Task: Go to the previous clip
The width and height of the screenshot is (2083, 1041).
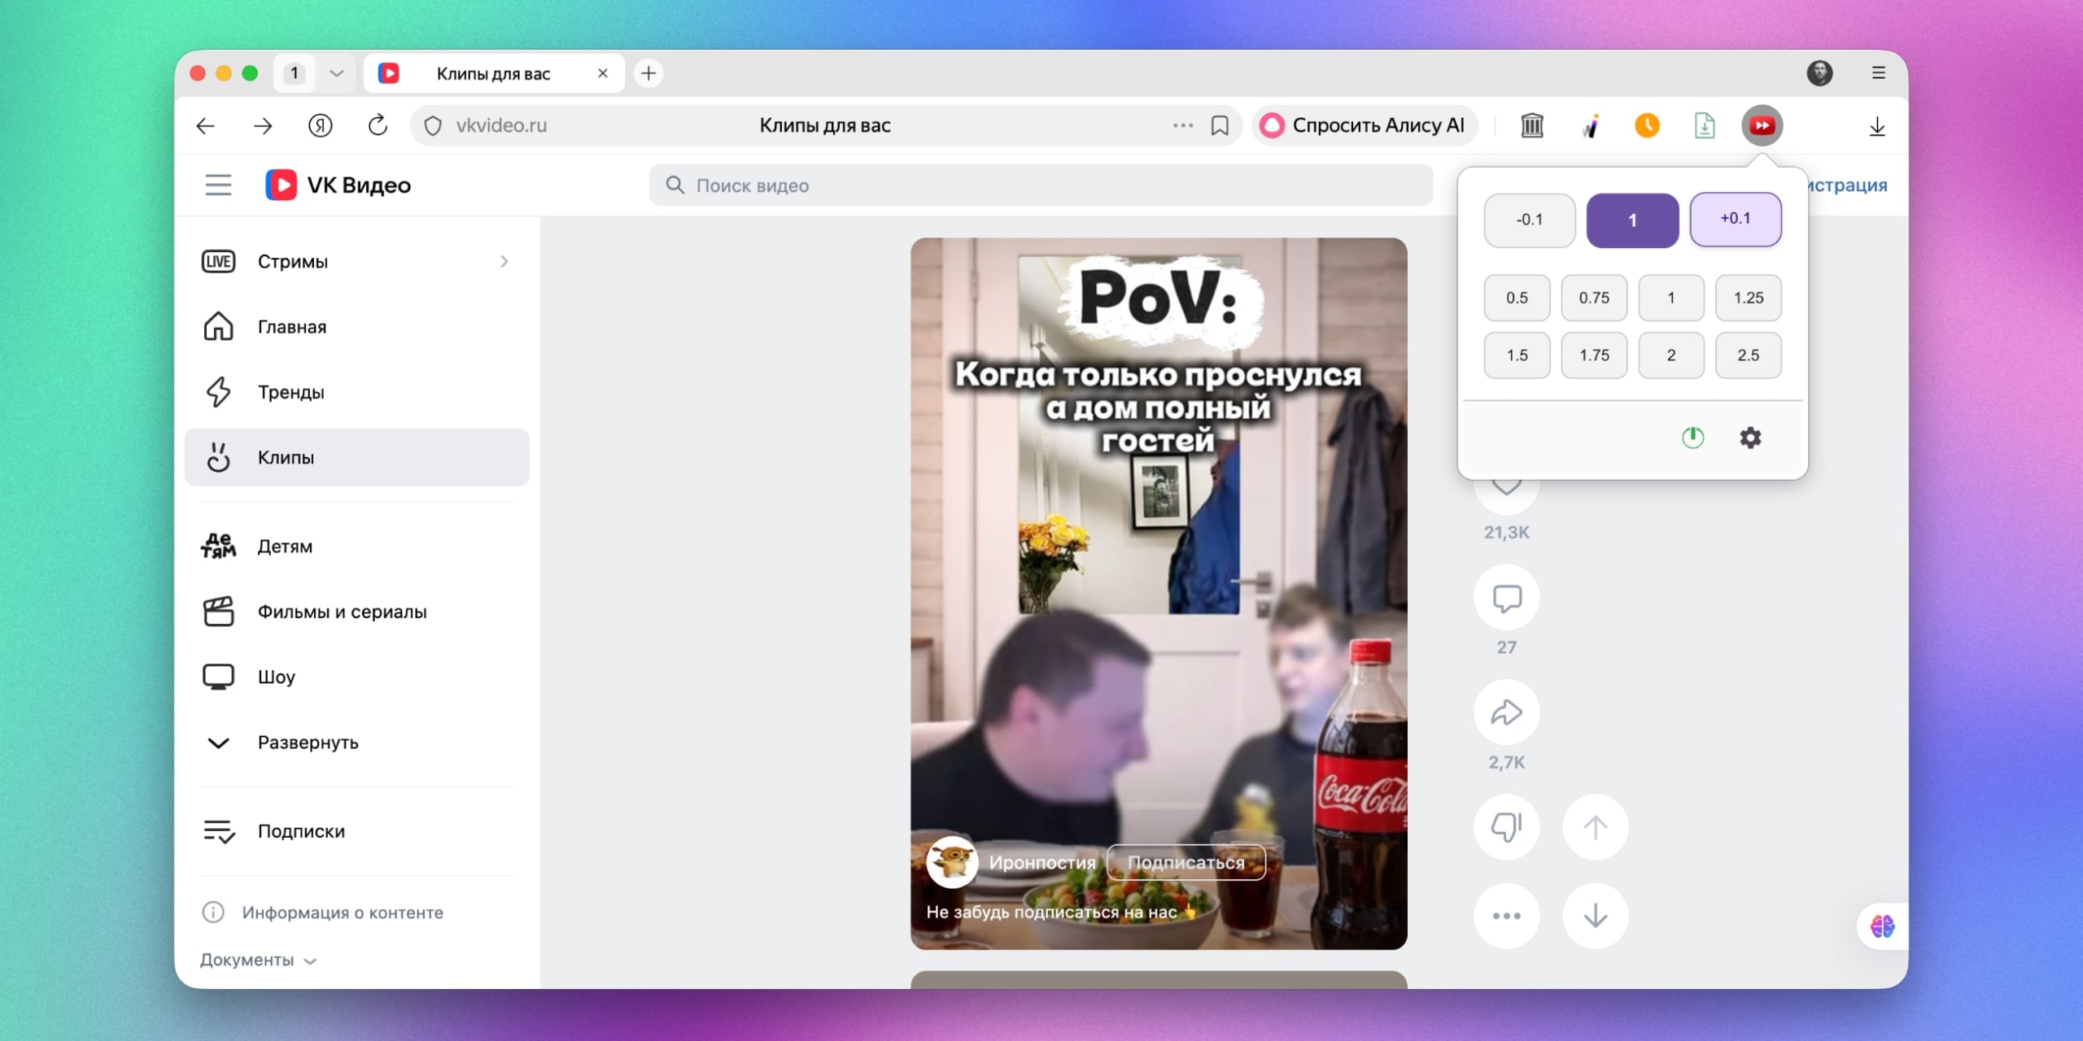Action: pyautogui.click(x=1596, y=827)
